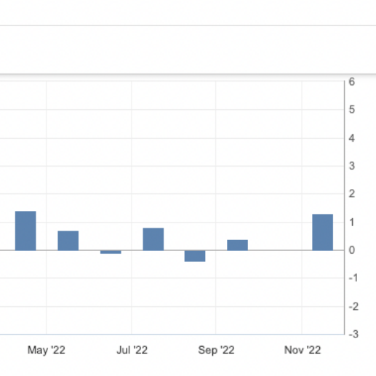Click the October bar near 0.4
376x376 pixels.
[237, 245]
